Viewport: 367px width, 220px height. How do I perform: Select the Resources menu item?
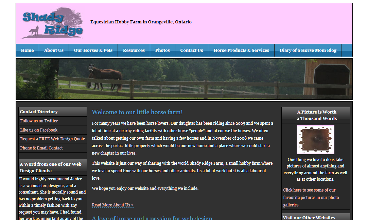point(134,51)
